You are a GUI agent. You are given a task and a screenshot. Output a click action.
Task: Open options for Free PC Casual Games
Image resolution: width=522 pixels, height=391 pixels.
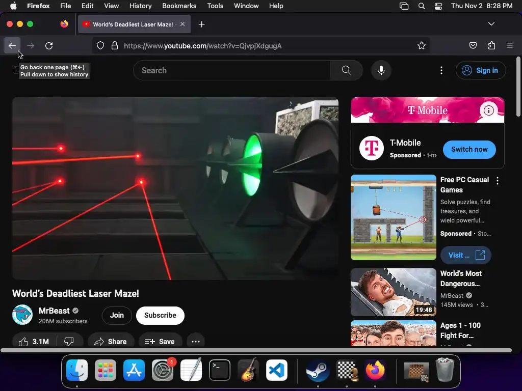(498, 181)
